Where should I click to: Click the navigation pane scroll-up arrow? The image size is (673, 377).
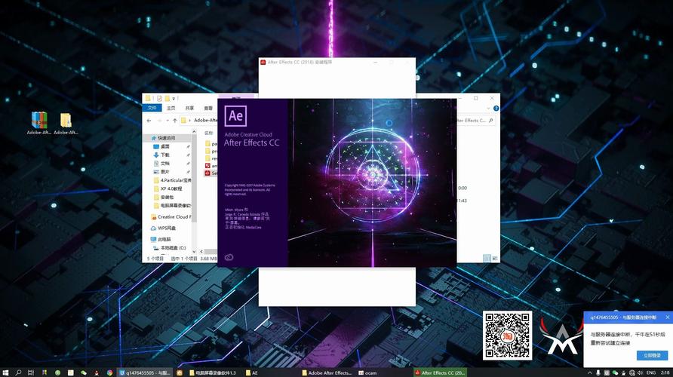194,133
